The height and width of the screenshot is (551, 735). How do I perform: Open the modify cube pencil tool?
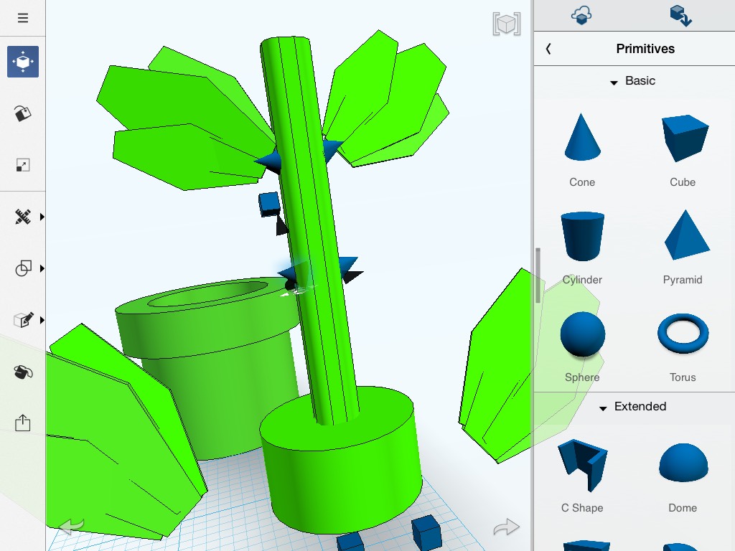point(22,320)
